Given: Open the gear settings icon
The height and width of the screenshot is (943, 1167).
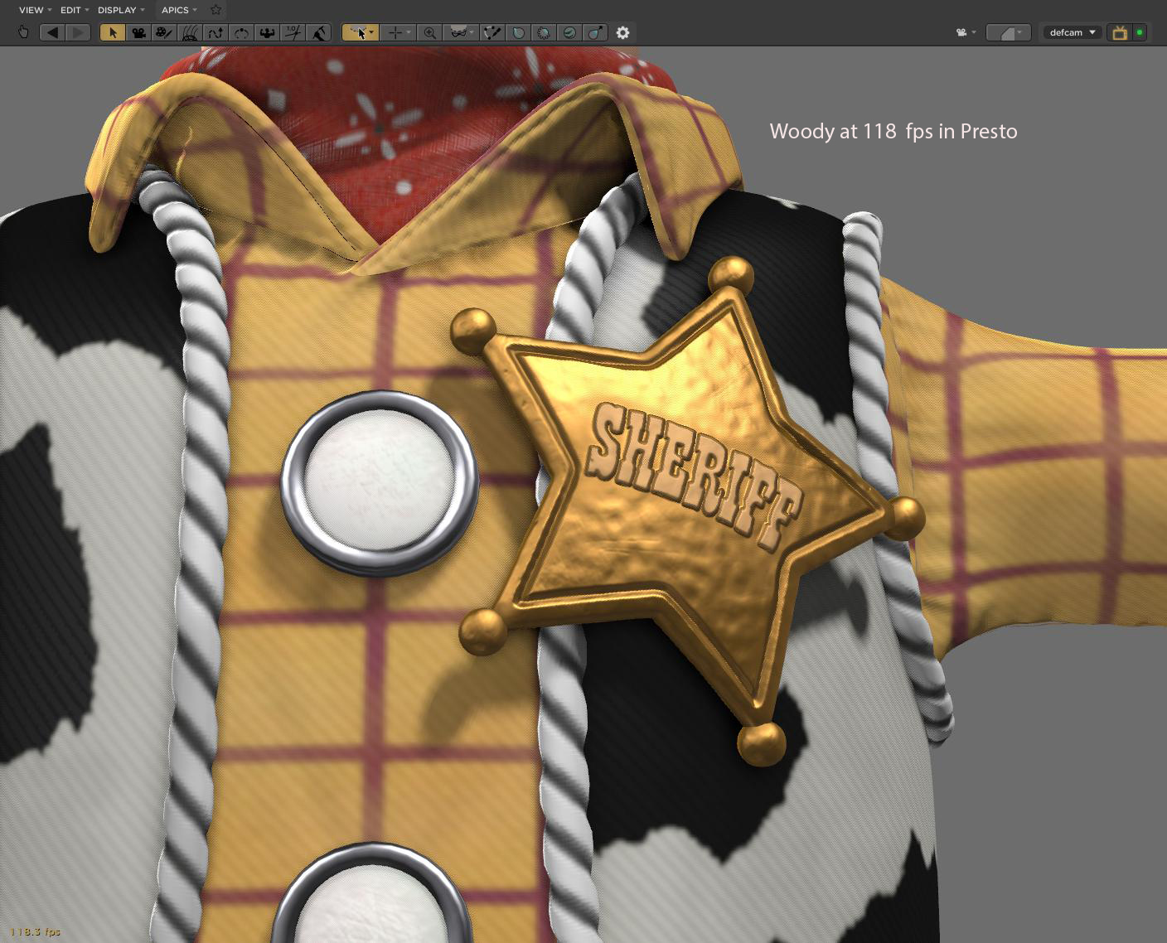Looking at the screenshot, I should (623, 32).
